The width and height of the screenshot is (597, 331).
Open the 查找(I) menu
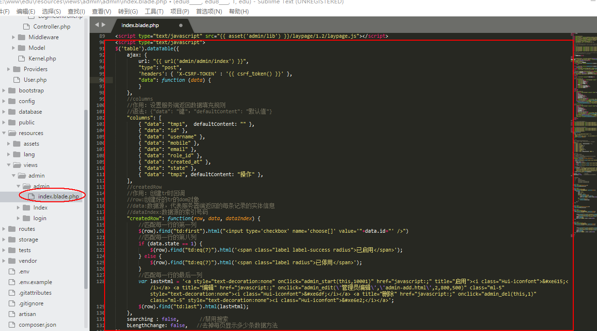76,11
